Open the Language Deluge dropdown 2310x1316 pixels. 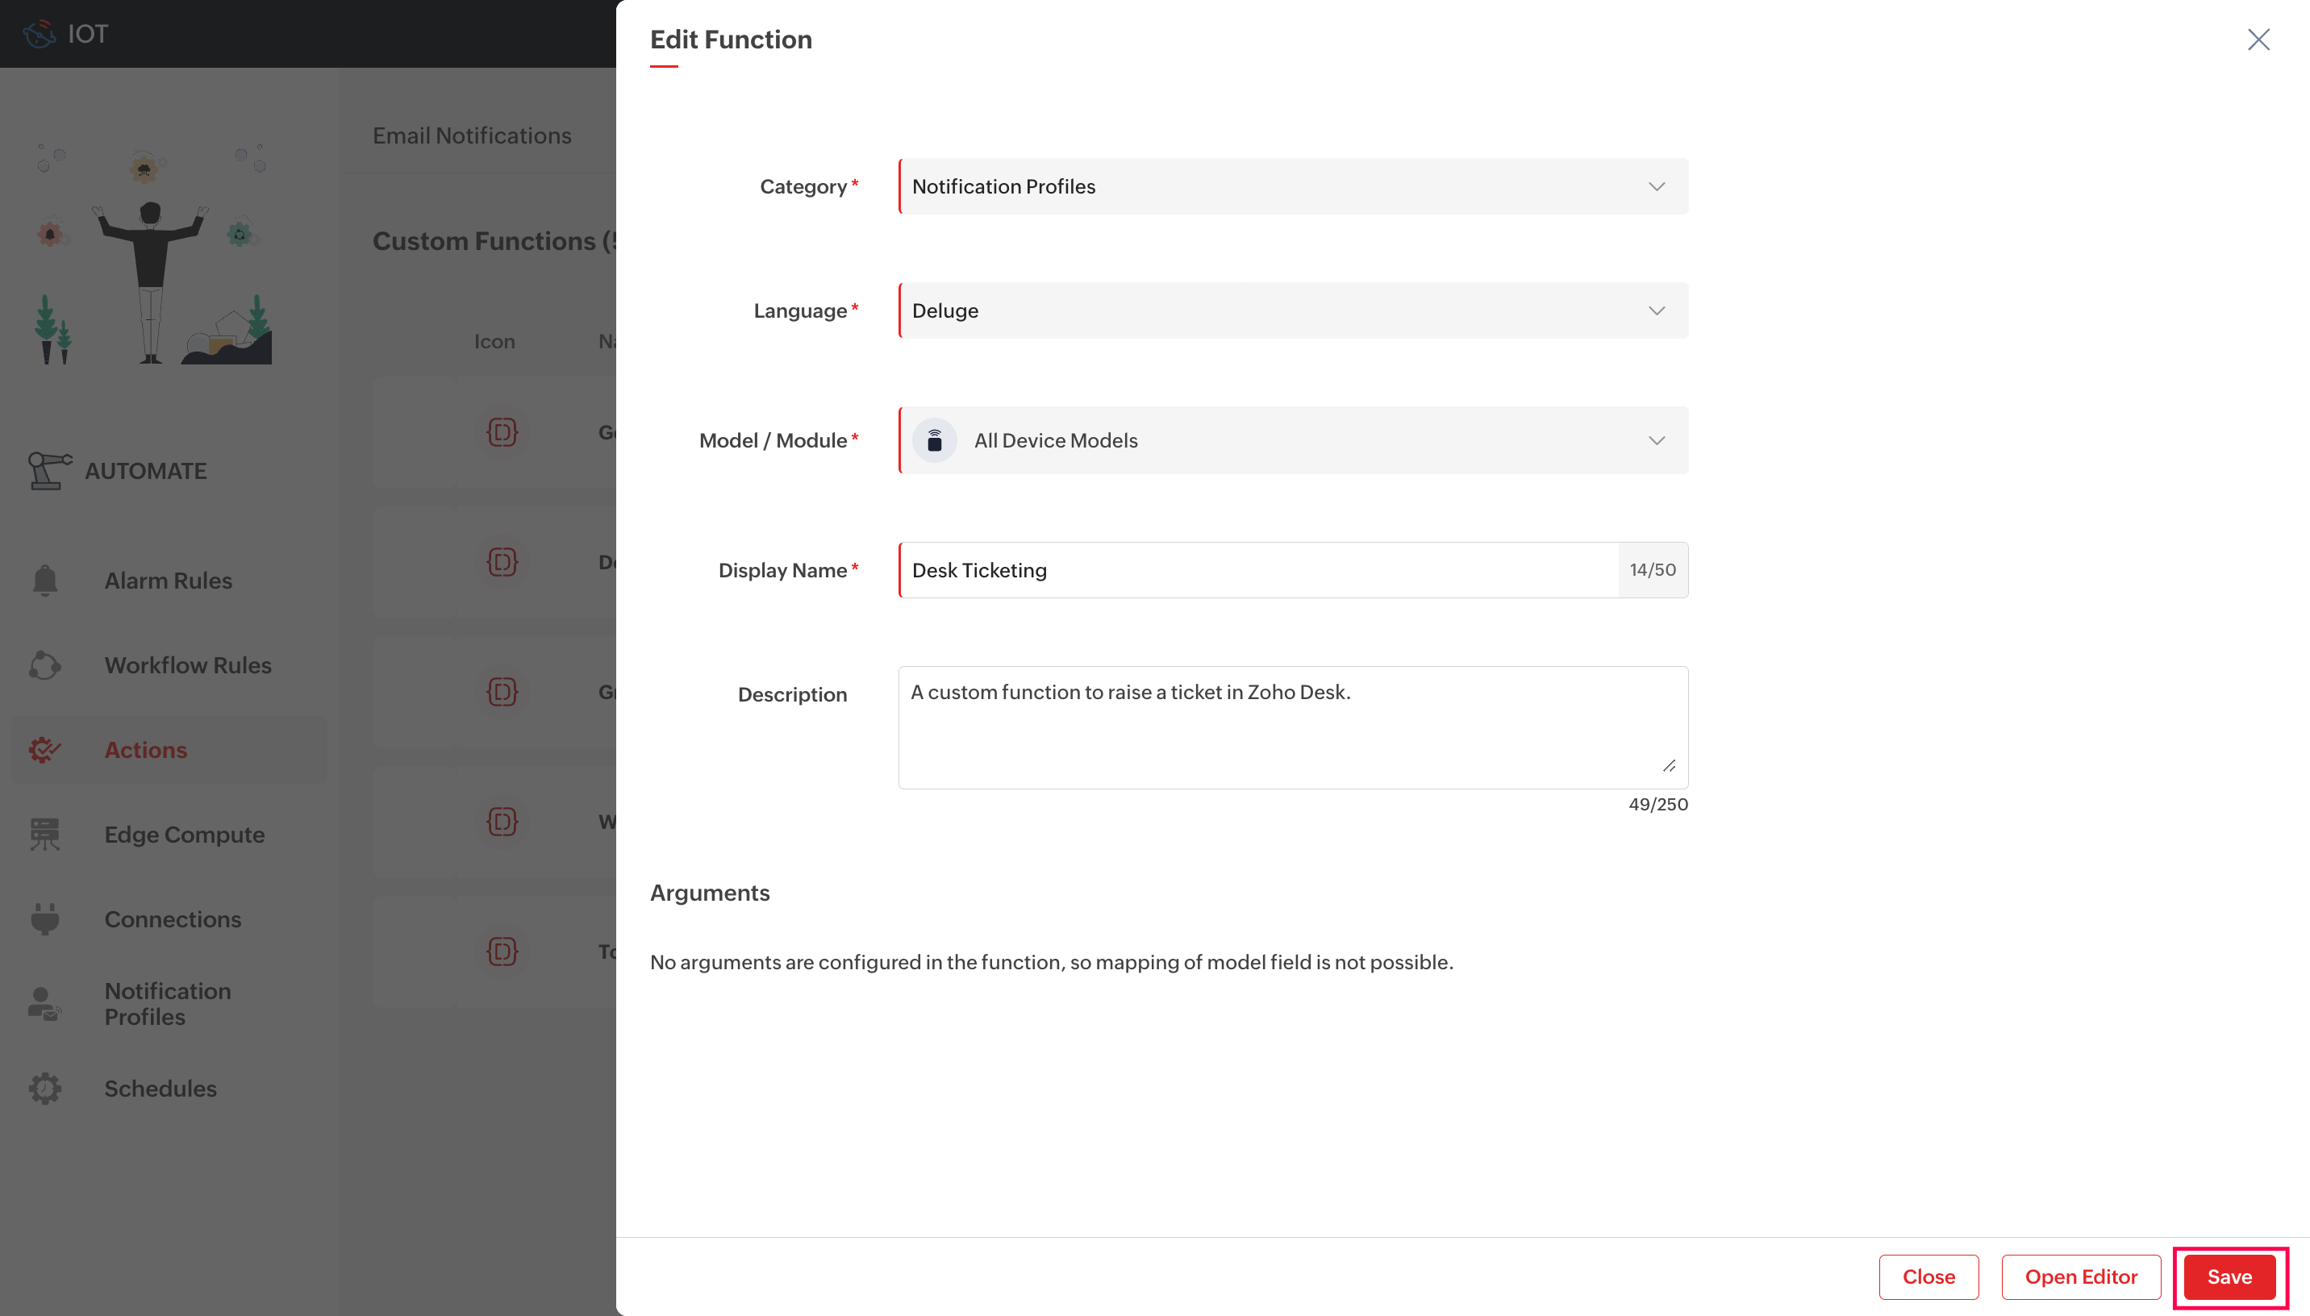tap(1293, 310)
